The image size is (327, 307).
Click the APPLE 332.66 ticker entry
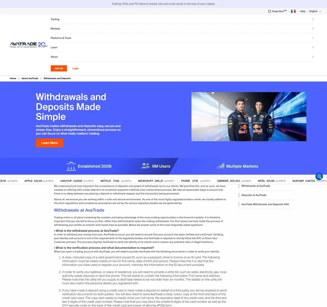[39, 181]
